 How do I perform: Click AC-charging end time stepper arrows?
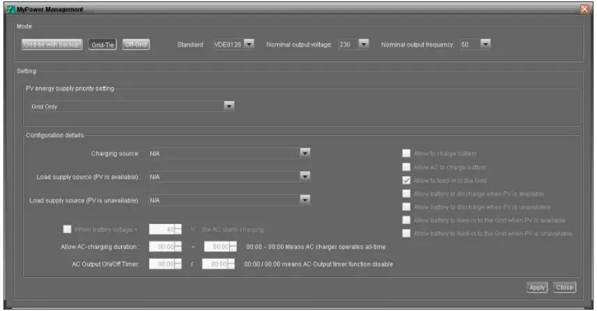click(x=233, y=247)
